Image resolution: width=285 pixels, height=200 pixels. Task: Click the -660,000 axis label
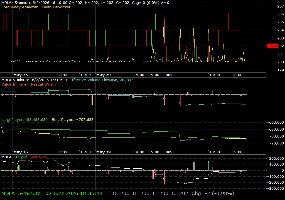point(276,122)
